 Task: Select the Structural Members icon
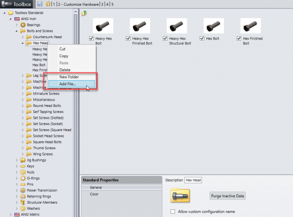point(23,202)
